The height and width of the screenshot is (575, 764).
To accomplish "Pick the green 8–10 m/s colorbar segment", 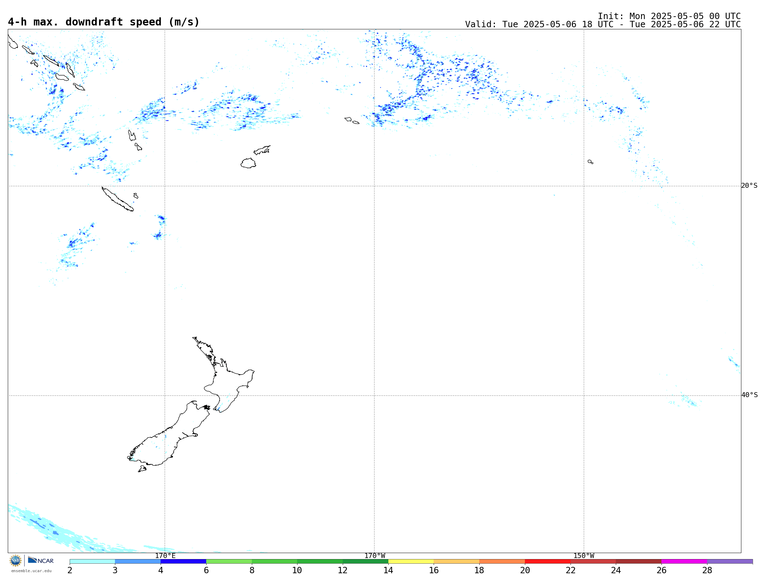I will pos(274,562).
